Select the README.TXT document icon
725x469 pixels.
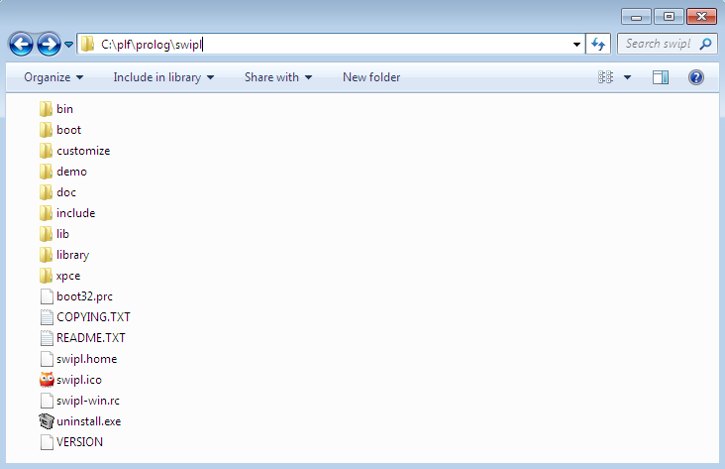(x=47, y=338)
